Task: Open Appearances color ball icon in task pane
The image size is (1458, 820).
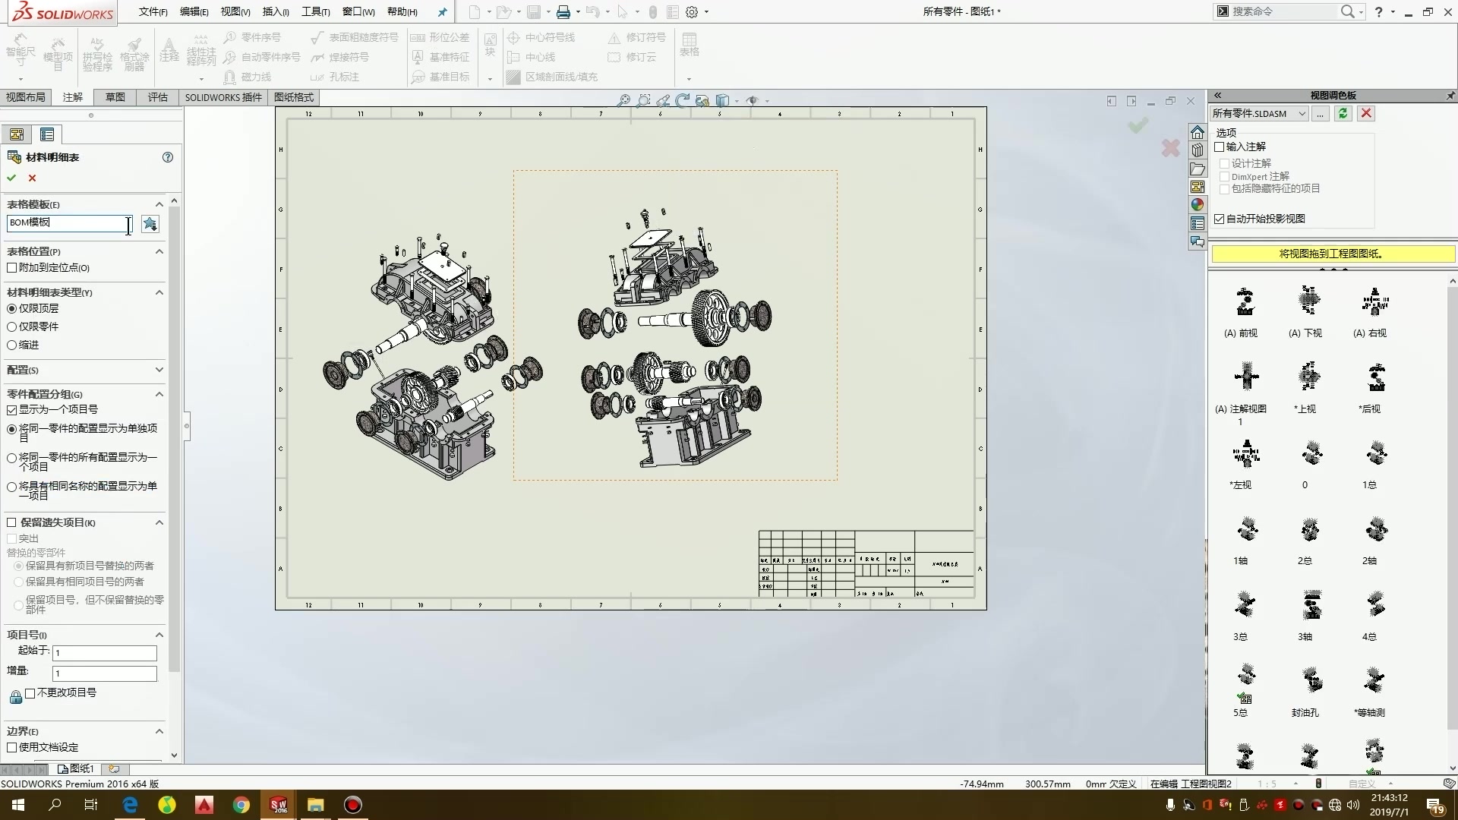Action: coord(1198,204)
